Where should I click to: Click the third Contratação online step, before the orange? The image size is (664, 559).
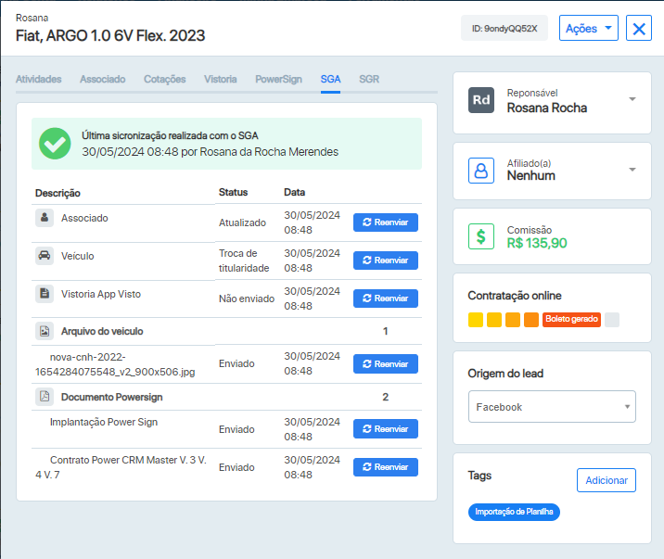(513, 320)
